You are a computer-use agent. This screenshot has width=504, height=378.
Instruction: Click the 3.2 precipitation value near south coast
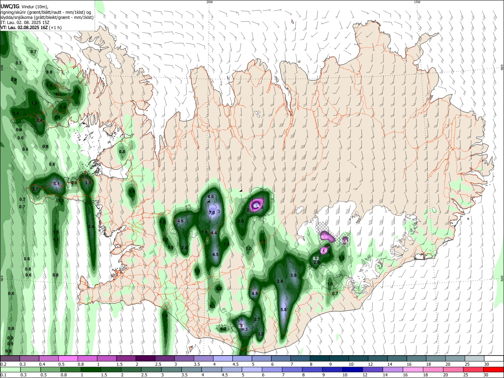[x=261, y=334]
